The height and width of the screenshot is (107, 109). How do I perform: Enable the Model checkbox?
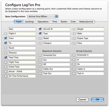click(x=40, y=38)
